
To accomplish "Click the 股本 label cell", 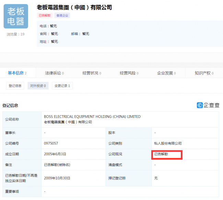I will [129, 133].
